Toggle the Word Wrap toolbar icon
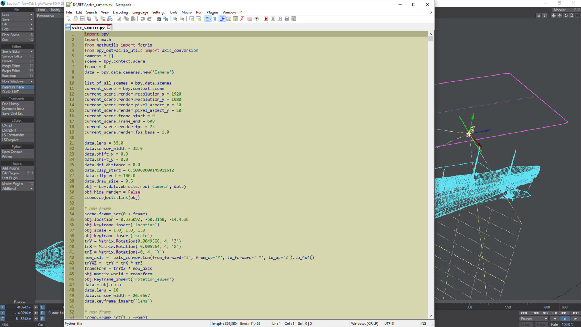This screenshot has width=581, height=327. [208, 19]
